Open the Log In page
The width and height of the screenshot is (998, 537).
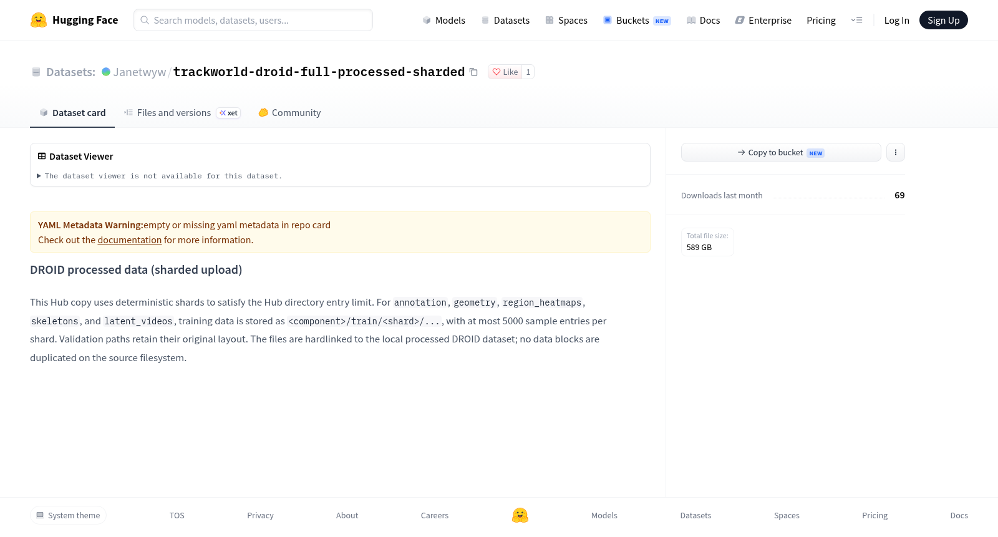pos(896,20)
